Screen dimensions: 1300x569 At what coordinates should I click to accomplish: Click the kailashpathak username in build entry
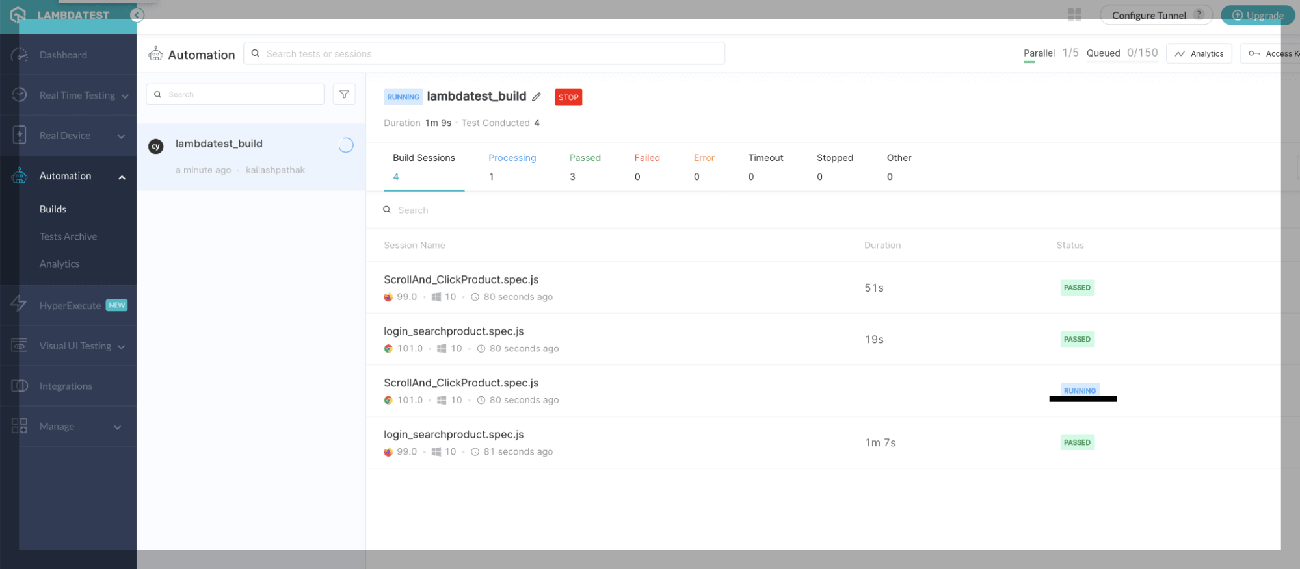tap(275, 170)
